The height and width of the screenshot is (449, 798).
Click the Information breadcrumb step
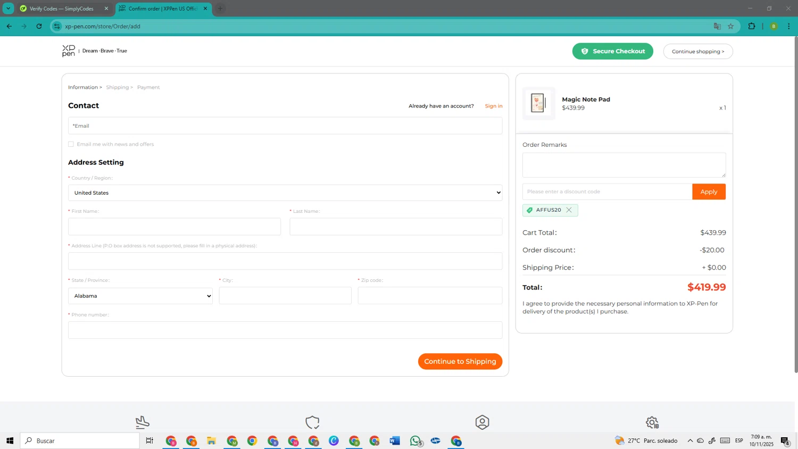83,87
